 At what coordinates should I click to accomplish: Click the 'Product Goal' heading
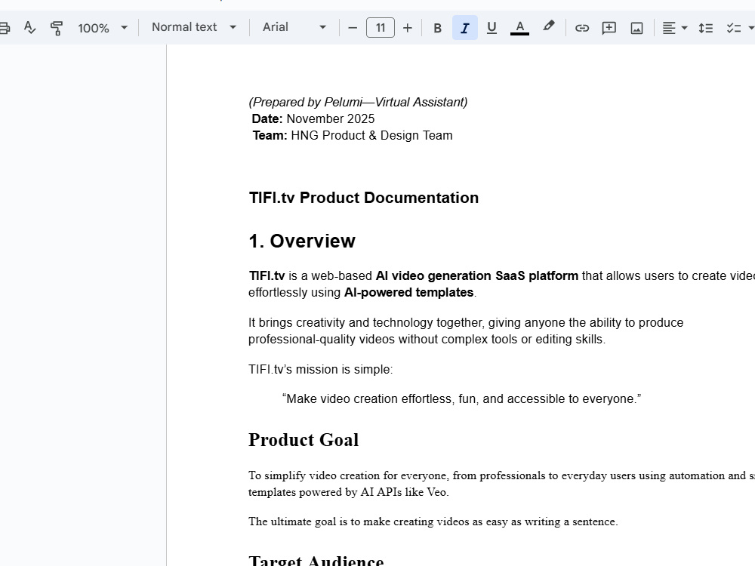point(304,440)
